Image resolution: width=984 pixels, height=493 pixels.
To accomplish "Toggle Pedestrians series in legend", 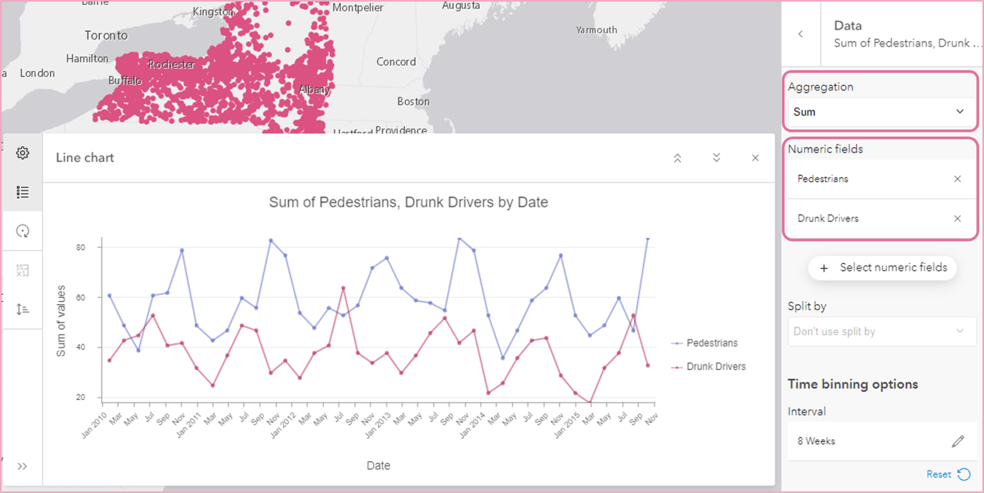I will [711, 343].
